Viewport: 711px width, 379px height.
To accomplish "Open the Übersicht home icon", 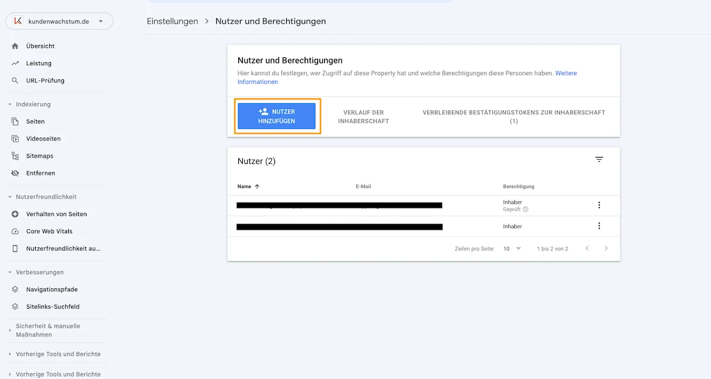I will pos(14,46).
